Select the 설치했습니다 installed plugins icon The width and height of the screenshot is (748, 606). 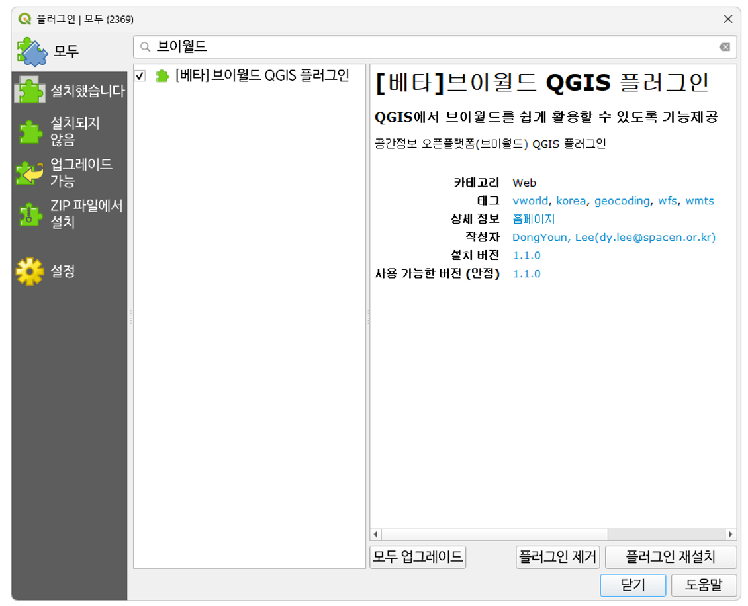tap(30, 90)
